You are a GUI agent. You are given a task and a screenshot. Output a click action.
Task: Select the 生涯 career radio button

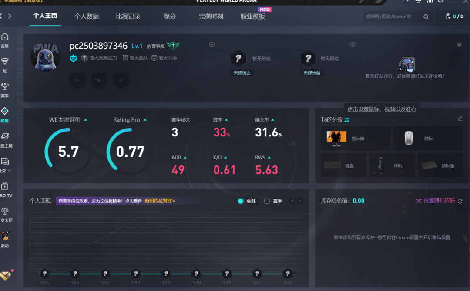(x=241, y=201)
